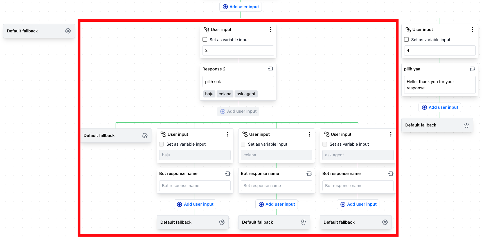
Task: Click the swap icon on the pilih yaa card
Action: tap(472, 69)
